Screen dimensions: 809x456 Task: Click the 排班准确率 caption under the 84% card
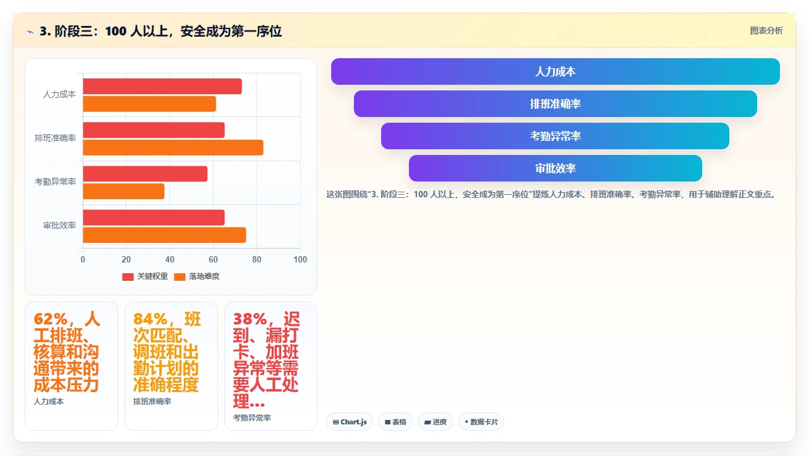point(152,402)
